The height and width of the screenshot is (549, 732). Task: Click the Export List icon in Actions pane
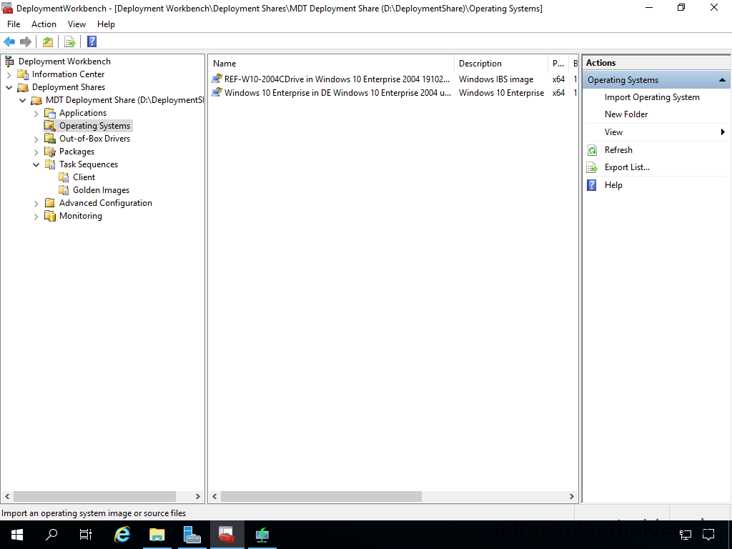coord(592,167)
